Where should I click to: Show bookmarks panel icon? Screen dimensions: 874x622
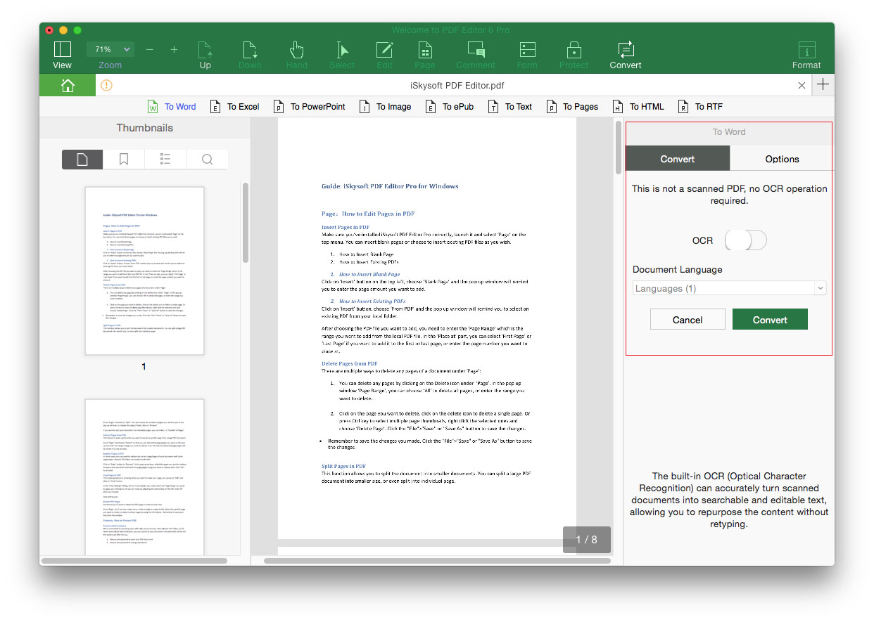(x=124, y=160)
